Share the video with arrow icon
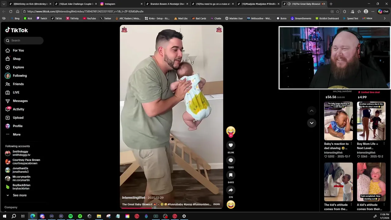 click(x=231, y=190)
